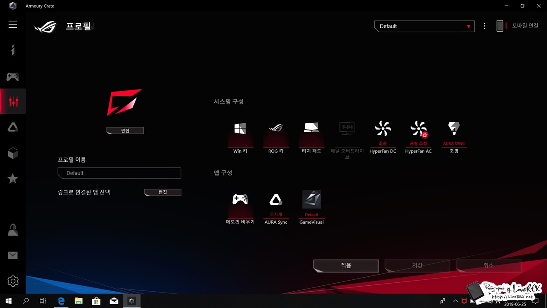The width and height of the screenshot is (547, 308).
Task: Change the AURA Sync app effect
Action: click(x=276, y=209)
